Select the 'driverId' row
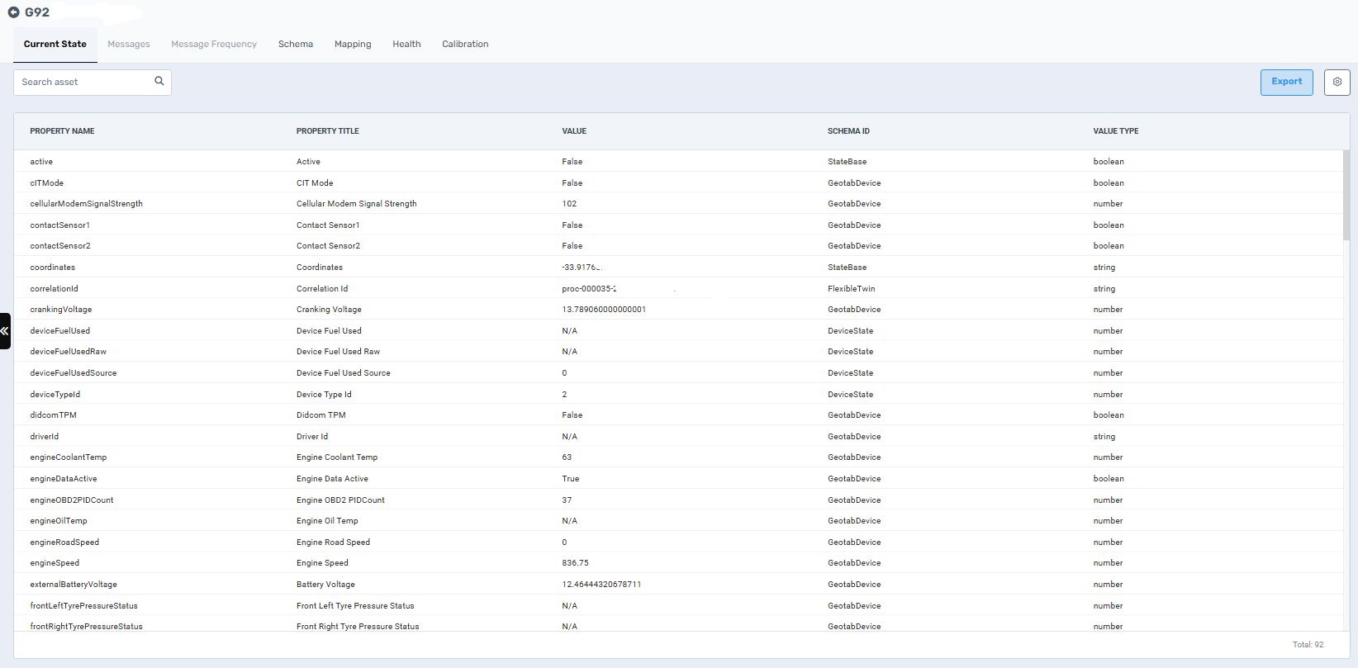 (678, 436)
